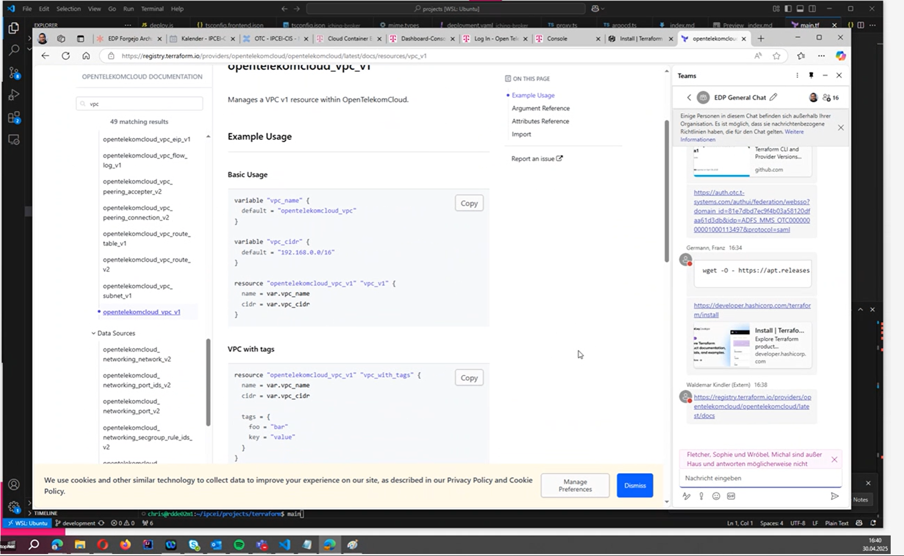The width and height of the screenshot is (904, 556).
Task: Open Explorer in VS Code activity bar
Action: pos(14,28)
